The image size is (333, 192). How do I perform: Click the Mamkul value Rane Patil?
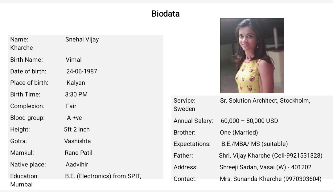[x=79, y=153]
